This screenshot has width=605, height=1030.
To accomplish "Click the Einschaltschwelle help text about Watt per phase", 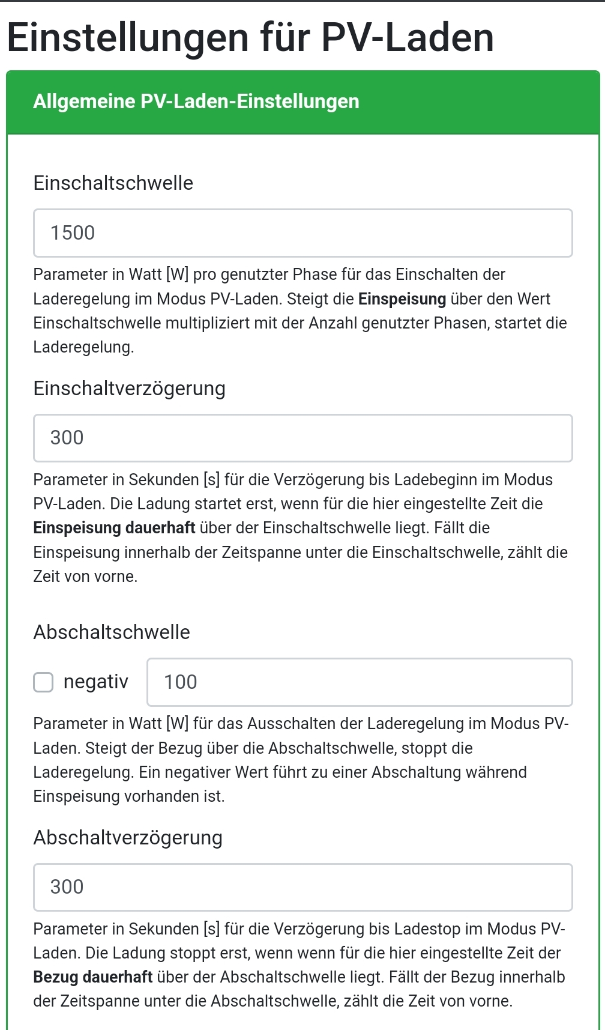I will [x=269, y=275].
